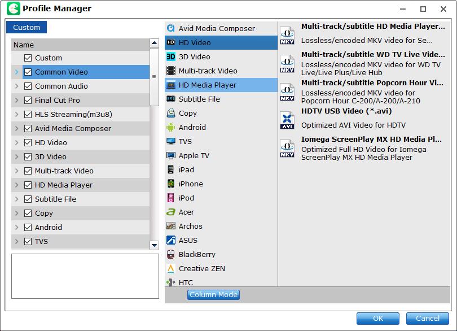Click the iPad device icon
This screenshot has width=457, height=331.
pos(171,169)
